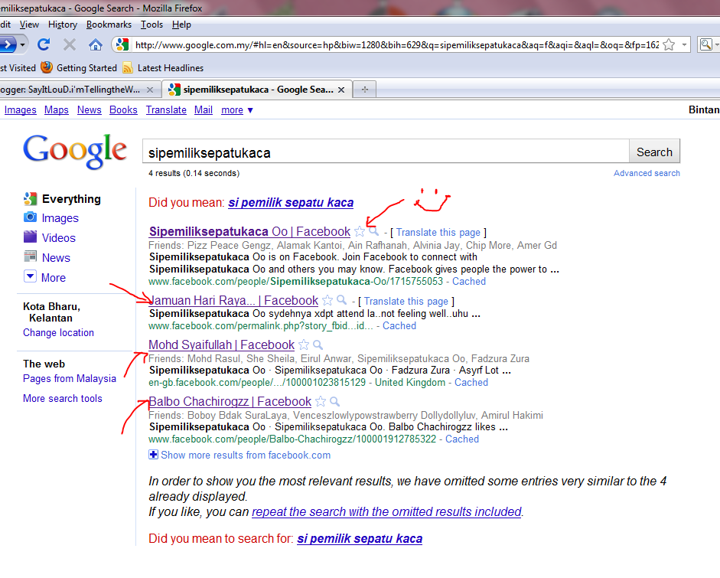Open the Jamuan Hari Raya Facebook result
This screenshot has width=720, height=578.
pos(233,301)
